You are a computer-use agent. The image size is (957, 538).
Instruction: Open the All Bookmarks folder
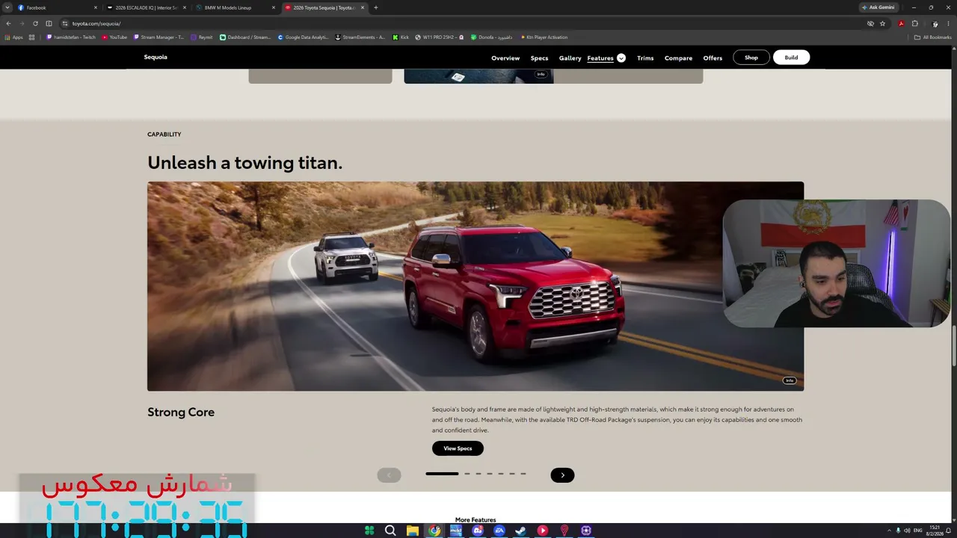(x=932, y=37)
